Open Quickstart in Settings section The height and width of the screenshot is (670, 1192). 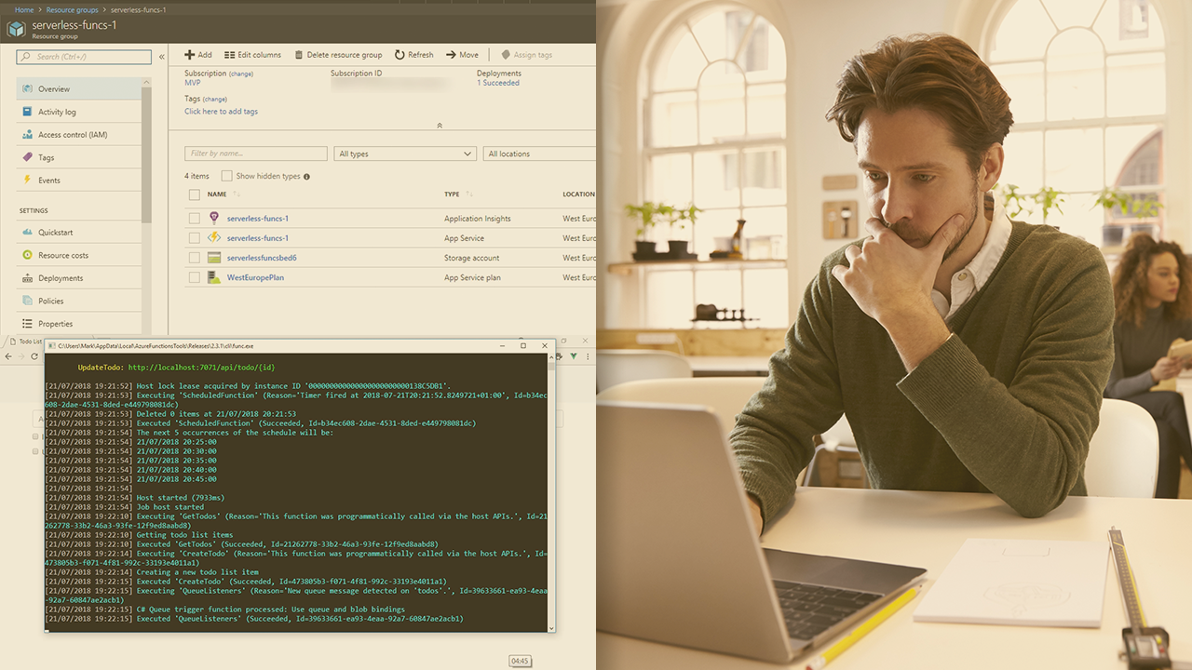coord(55,233)
